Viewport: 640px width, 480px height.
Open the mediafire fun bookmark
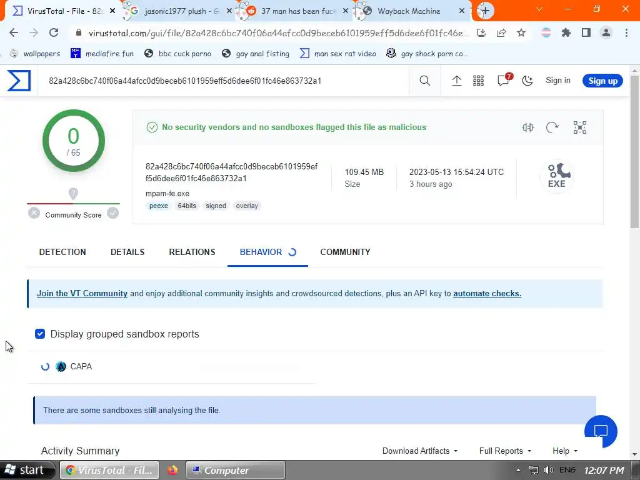pyautogui.click(x=102, y=54)
